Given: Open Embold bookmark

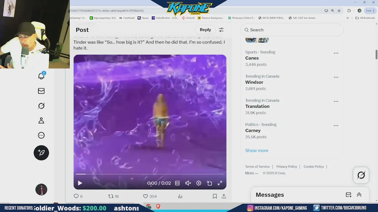Looking at the screenshot, I should [188, 18].
